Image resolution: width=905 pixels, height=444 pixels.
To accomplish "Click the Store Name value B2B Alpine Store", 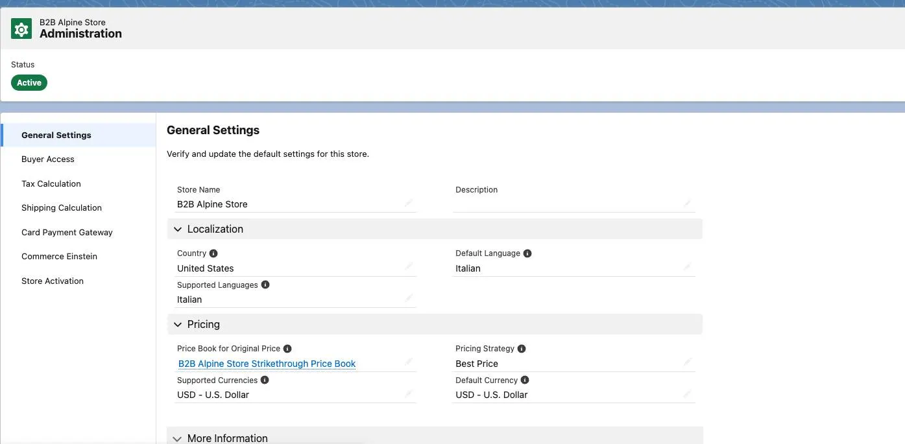I will 212,204.
